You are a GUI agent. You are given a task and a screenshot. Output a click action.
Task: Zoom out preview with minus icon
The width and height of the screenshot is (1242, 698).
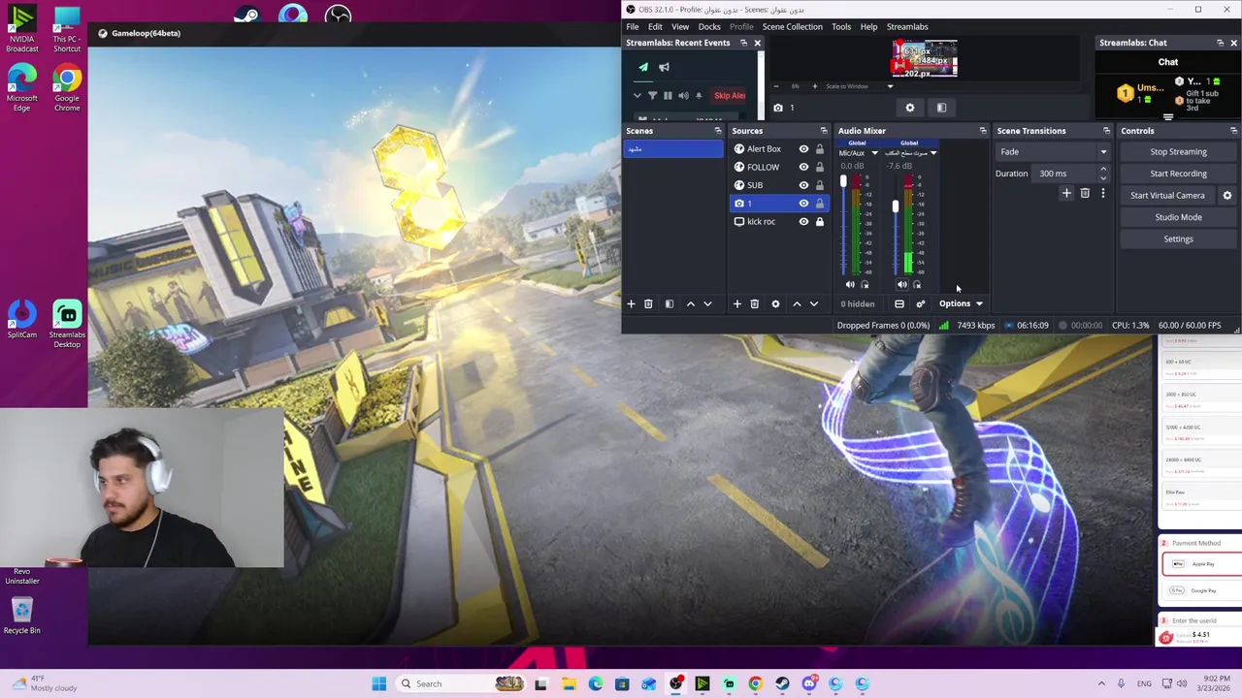[x=775, y=86]
